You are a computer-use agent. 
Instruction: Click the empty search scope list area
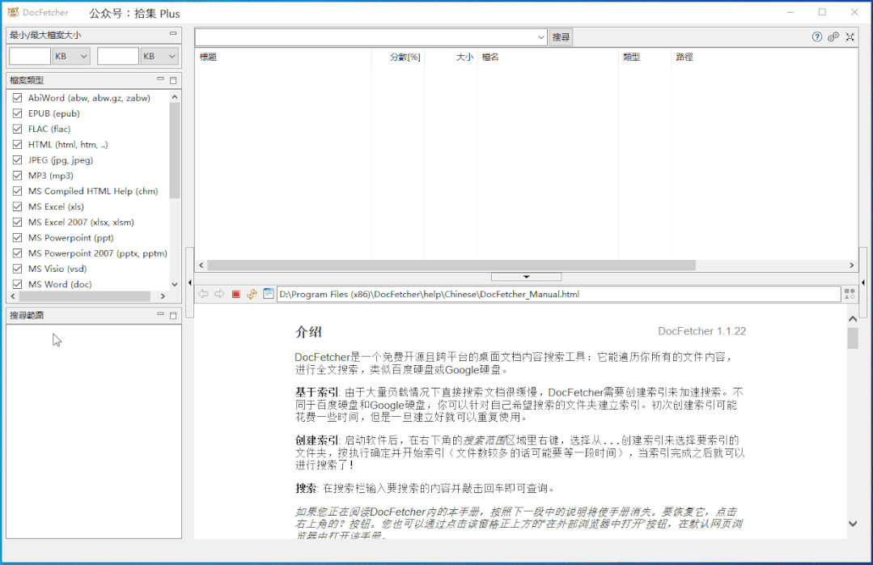coord(94,431)
